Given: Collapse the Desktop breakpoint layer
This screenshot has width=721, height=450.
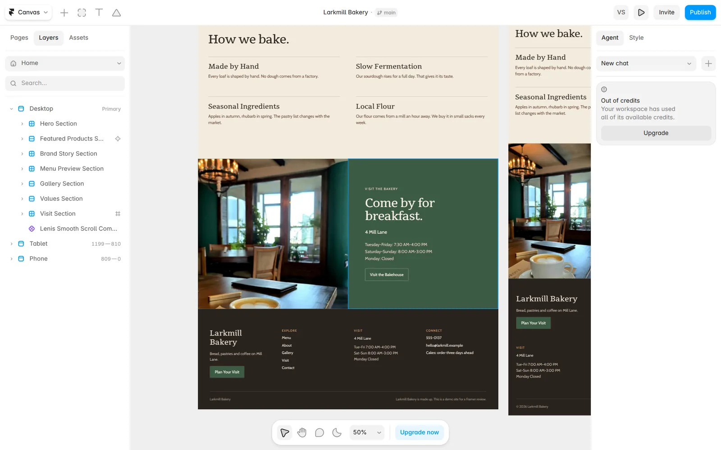Looking at the screenshot, I should coord(11,109).
